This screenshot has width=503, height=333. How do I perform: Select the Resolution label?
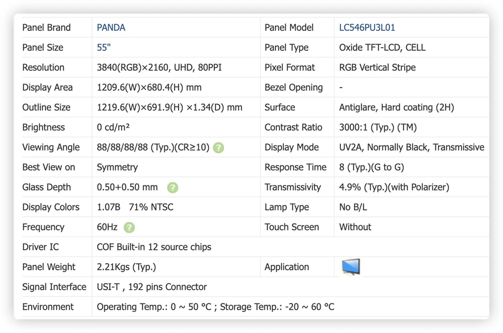tap(43, 67)
